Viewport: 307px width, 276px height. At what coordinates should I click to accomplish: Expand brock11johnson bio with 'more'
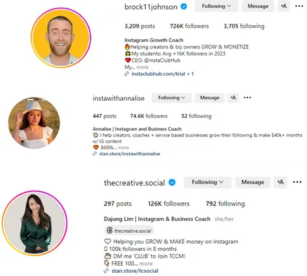click(142, 67)
